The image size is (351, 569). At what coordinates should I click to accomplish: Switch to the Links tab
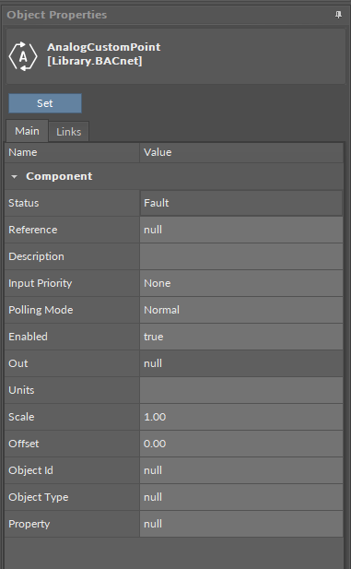(68, 132)
